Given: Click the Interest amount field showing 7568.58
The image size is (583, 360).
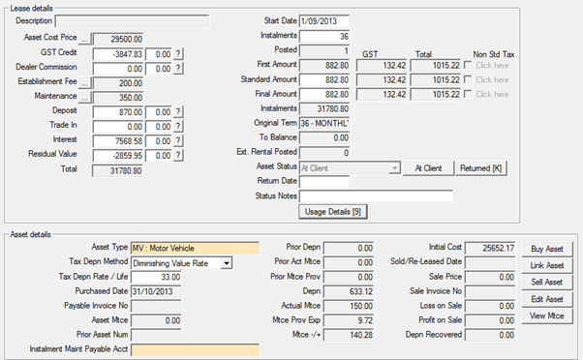Looking at the screenshot, I should (x=118, y=141).
